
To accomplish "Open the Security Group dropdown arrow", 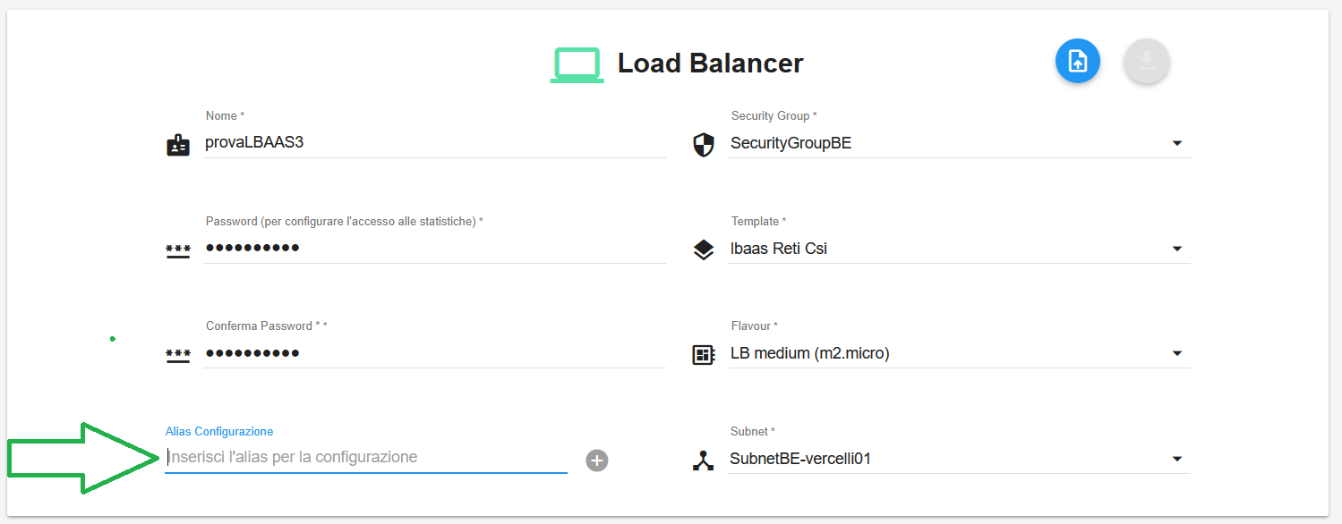I will click(1177, 143).
